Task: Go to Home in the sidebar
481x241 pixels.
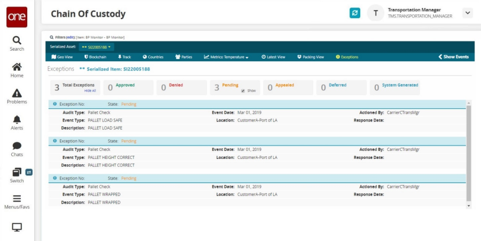Action: (17, 70)
